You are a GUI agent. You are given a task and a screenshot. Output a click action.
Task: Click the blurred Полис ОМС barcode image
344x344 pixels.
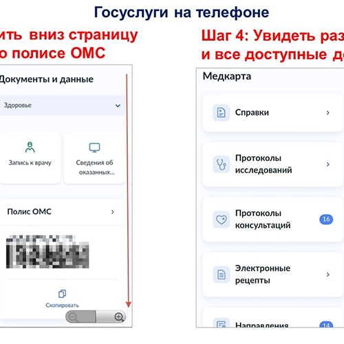[47, 252]
